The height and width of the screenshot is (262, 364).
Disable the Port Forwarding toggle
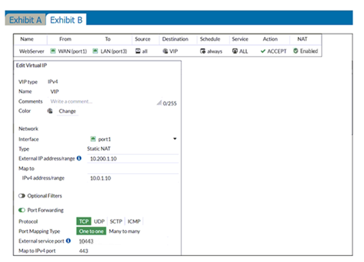click(x=22, y=210)
